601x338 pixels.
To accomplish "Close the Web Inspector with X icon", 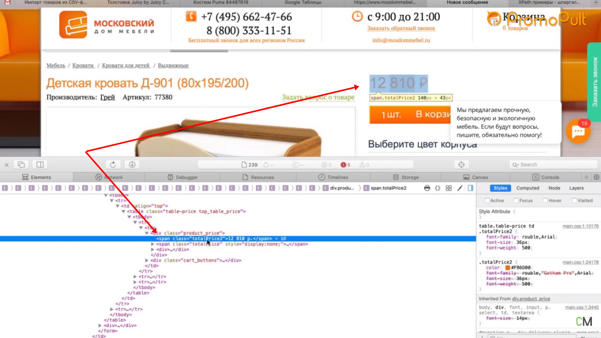I will (x=7, y=164).
